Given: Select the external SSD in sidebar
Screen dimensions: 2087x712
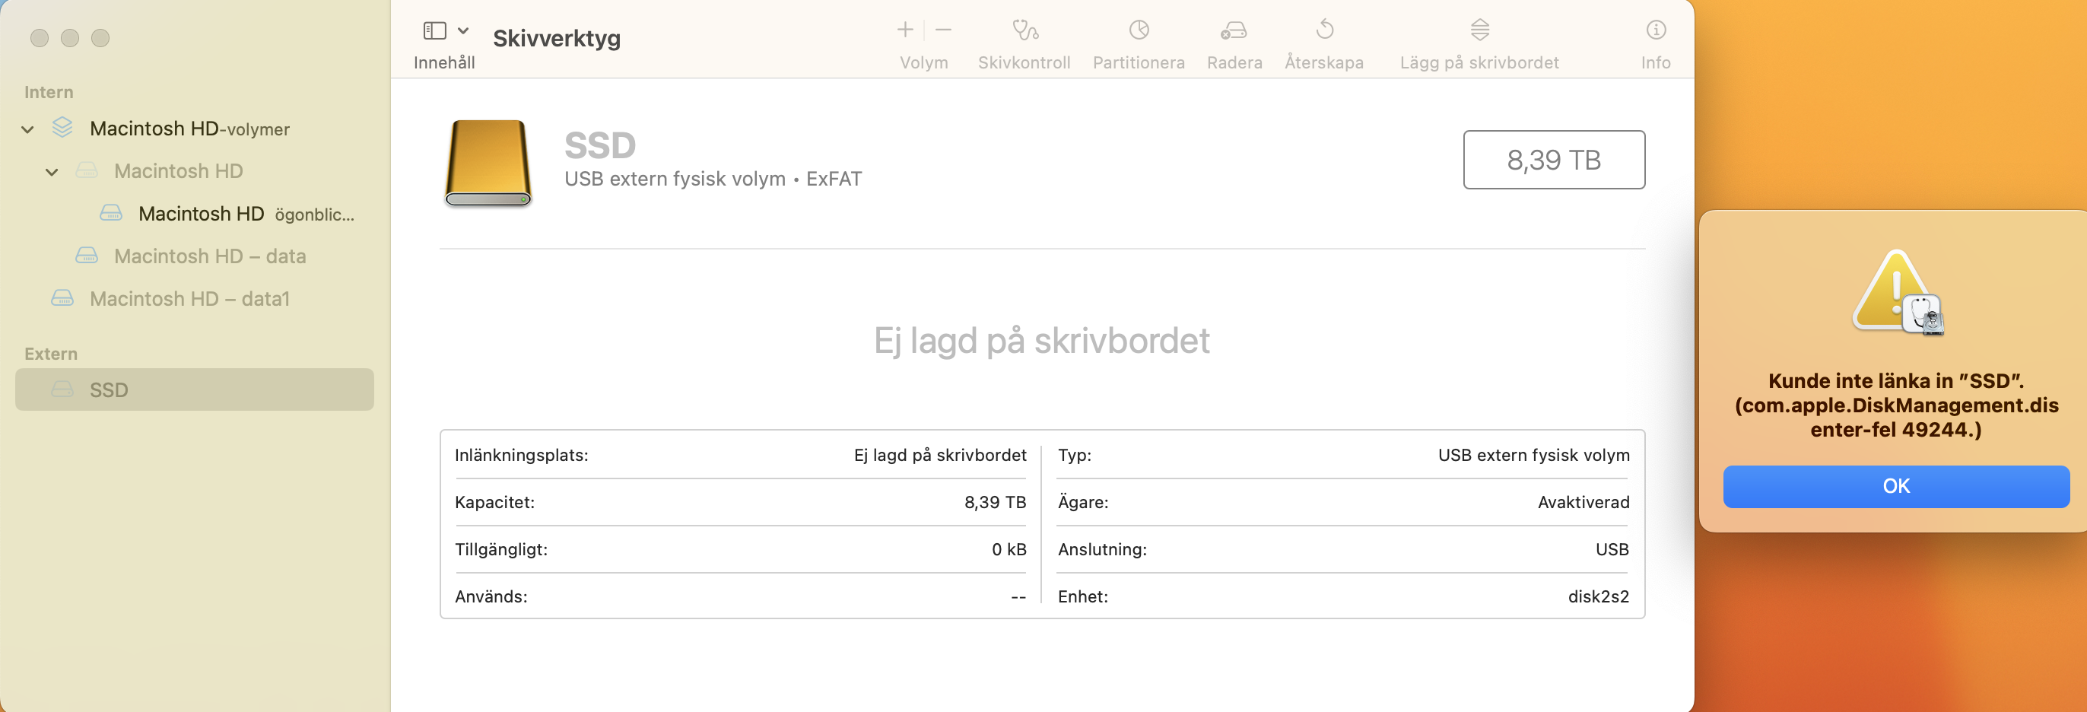Looking at the screenshot, I should pos(195,389).
